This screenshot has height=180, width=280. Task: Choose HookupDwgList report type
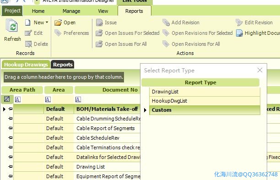tap(205, 101)
